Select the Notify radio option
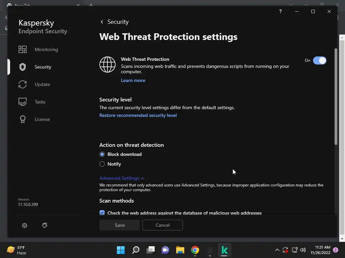The width and height of the screenshot is (345, 258). click(102, 164)
